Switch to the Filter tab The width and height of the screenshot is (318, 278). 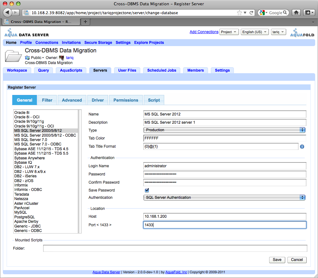pos(47,100)
